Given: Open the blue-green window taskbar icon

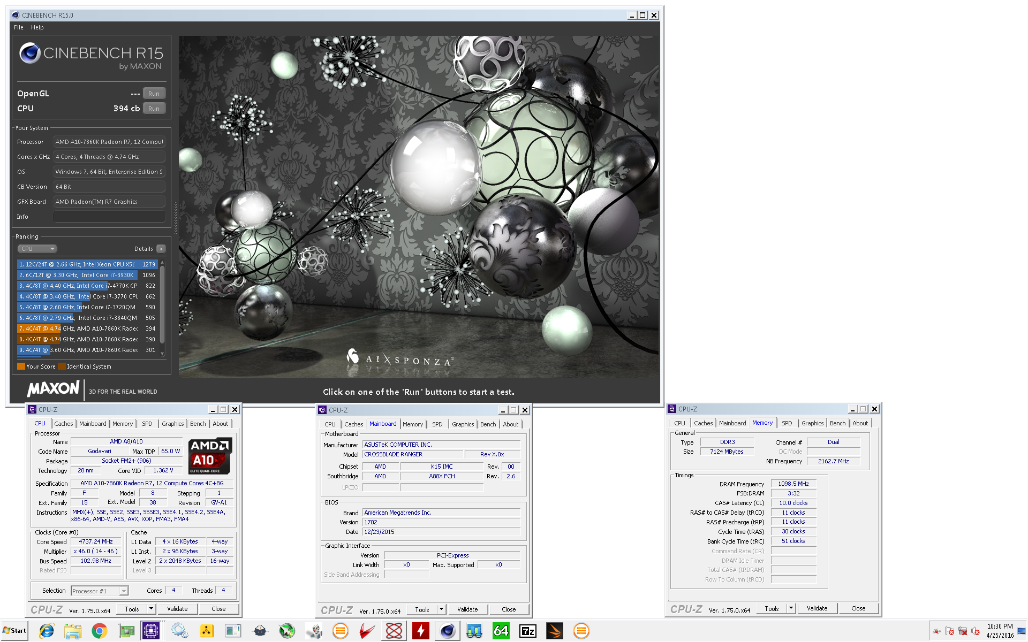Looking at the screenshot, I should coord(233,631).
